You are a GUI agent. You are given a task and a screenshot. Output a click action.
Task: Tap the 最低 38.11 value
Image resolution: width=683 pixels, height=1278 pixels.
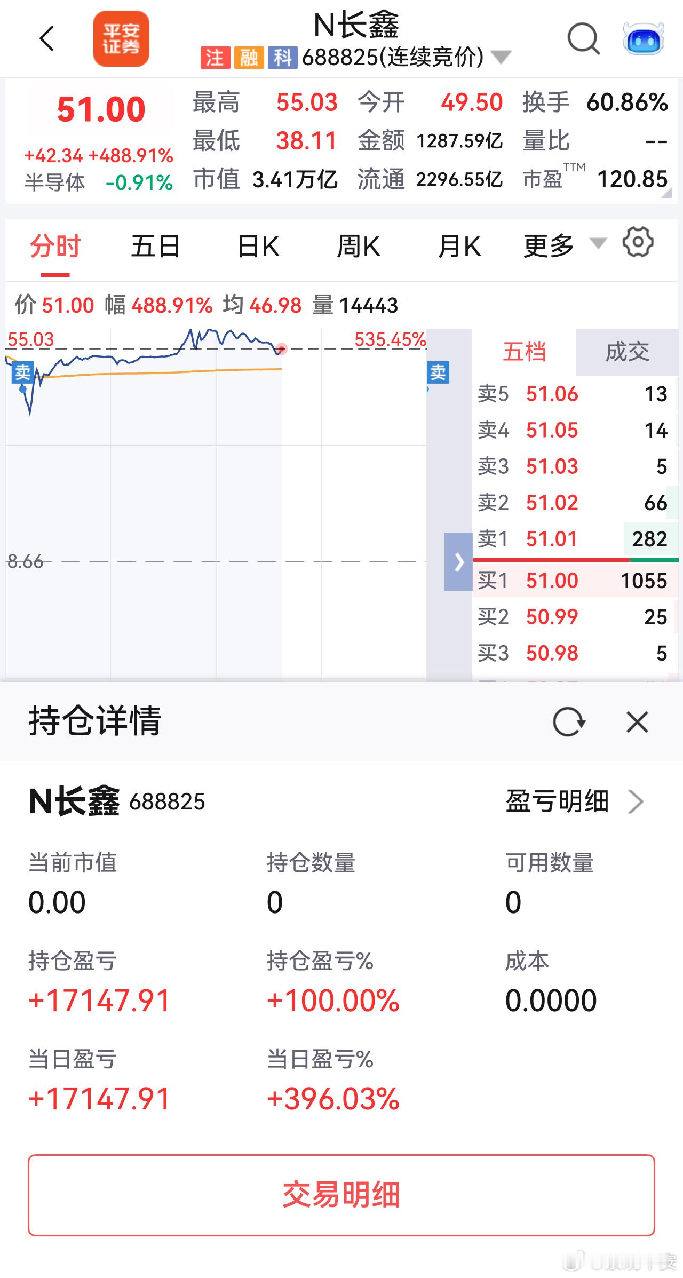click(307, 141)
